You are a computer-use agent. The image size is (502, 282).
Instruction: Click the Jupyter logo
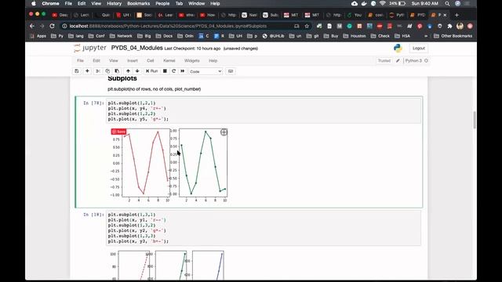coord(90,48)
